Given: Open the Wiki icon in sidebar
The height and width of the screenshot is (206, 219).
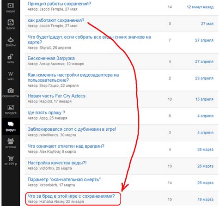Looking at the screenshot, I should click(x=11, y=74).
